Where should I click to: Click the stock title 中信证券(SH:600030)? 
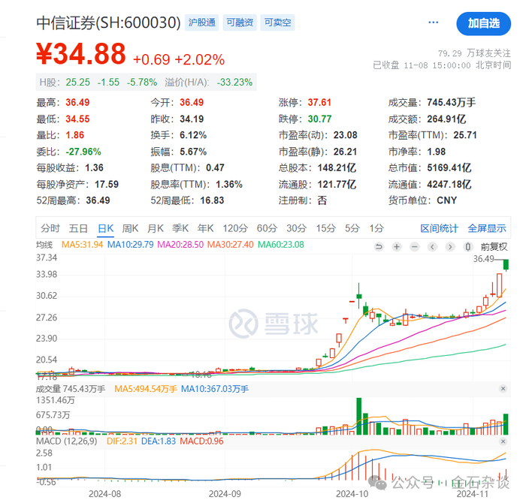tap(108, 23)
